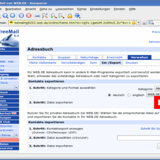Click '3. Schritt: Datei importieren' text
The image size is (160, 160).
tap(51, 146)
